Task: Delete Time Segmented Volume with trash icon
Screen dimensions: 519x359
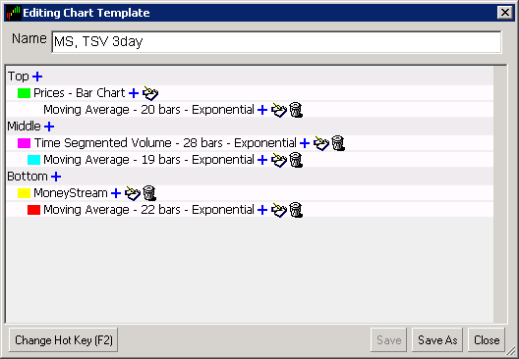Action: coord(338,143)
